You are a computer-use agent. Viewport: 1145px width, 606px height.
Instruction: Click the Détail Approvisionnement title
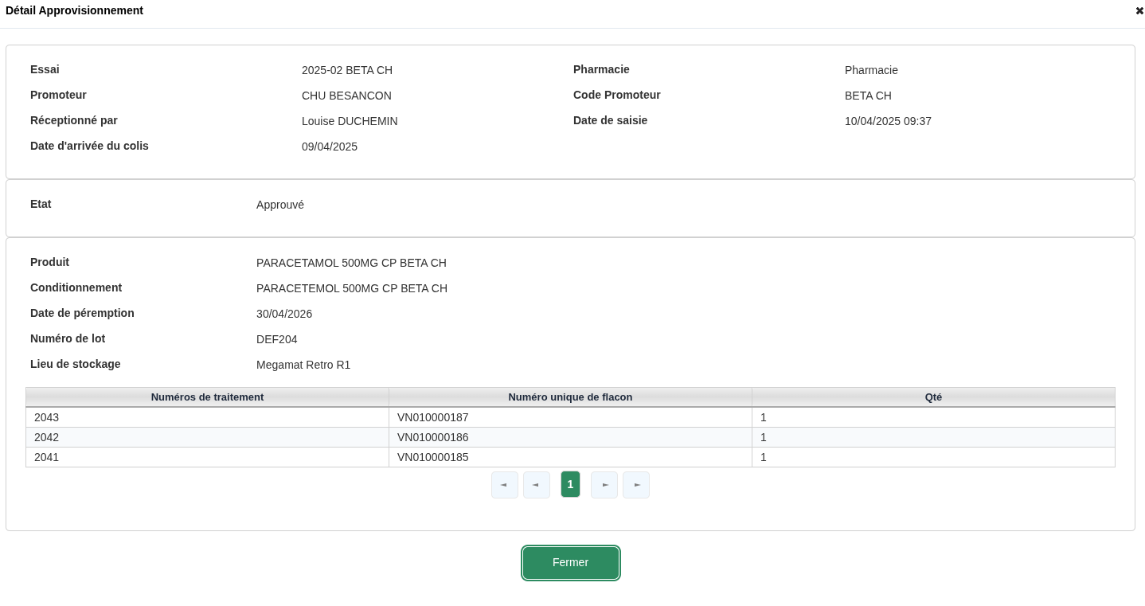pyautogui.click(x=74, y=10)
